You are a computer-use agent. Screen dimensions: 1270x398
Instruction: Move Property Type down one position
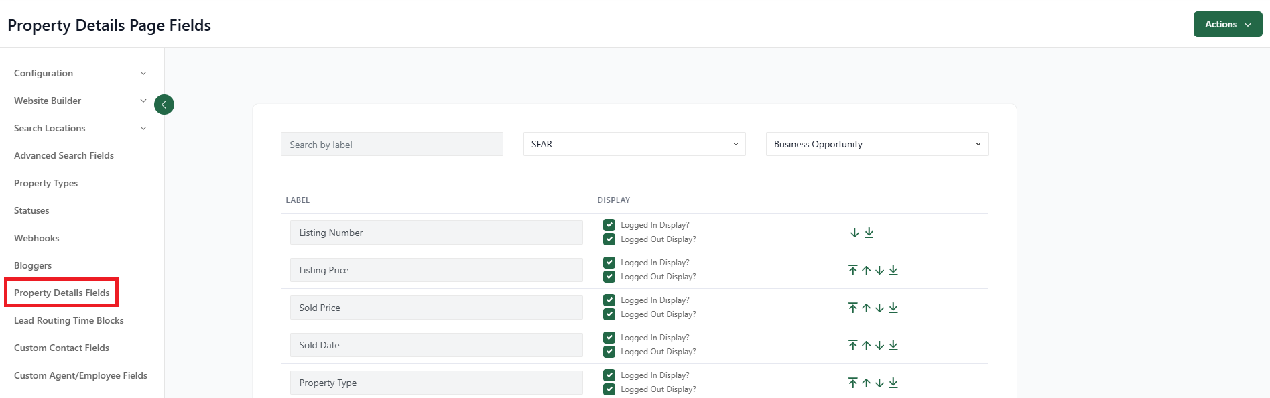(879, 383)
